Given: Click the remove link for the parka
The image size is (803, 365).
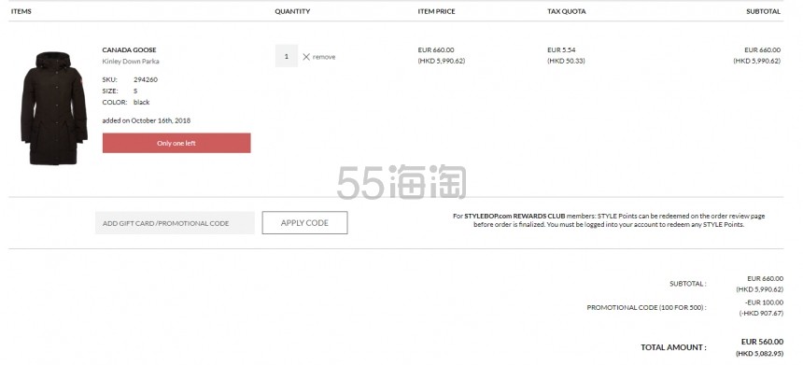Looking at the screenshot, I should [324, 57].
